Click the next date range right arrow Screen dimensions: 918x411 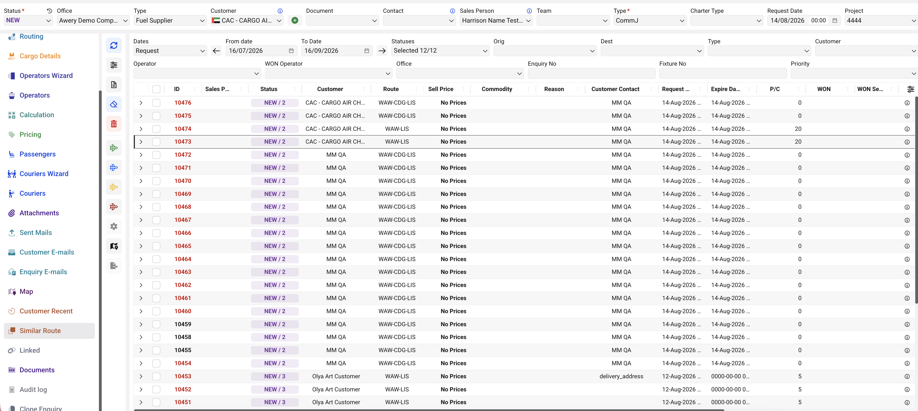382,51
